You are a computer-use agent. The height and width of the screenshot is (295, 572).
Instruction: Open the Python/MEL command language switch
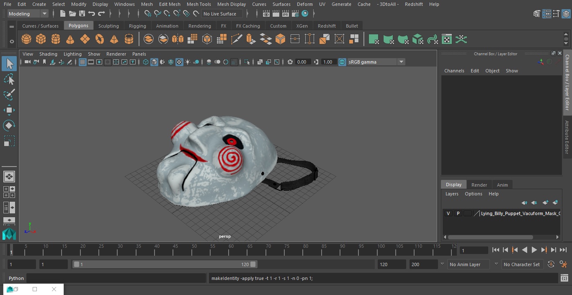tap(16, 278)
